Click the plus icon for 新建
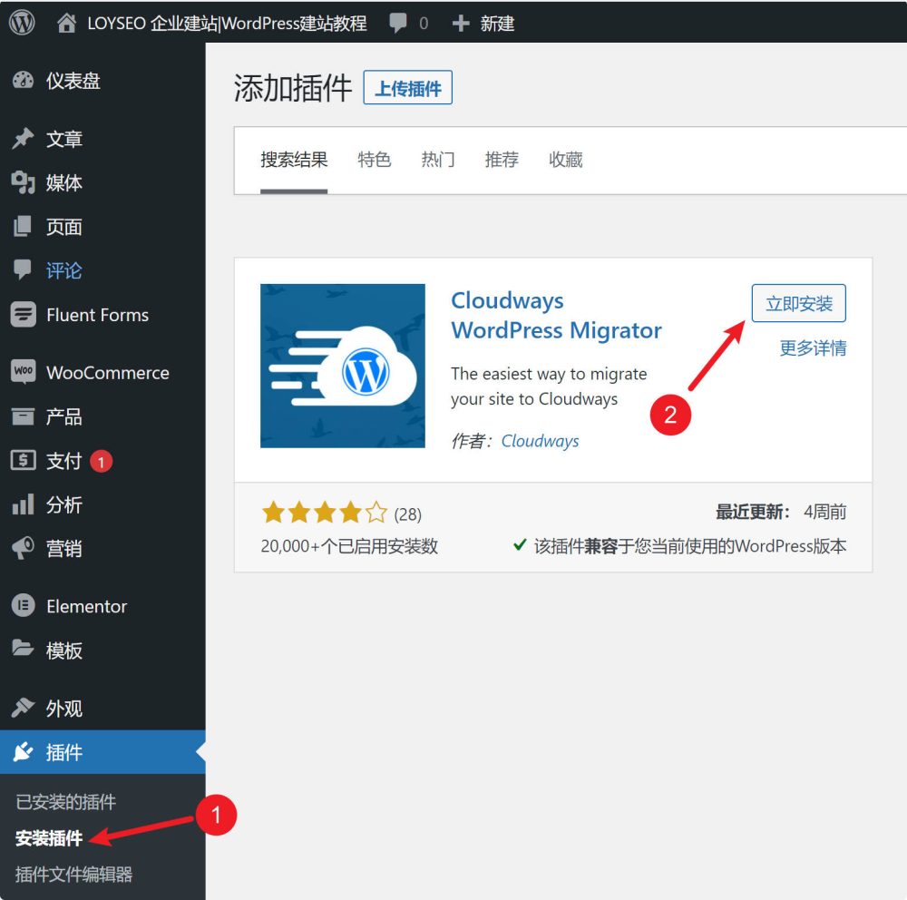907x900 pixels. pyautogui.click(x=461, y=24)
